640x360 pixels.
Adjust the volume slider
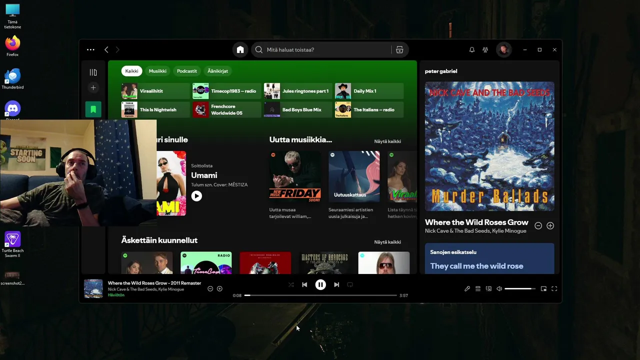tap(519, 288)
